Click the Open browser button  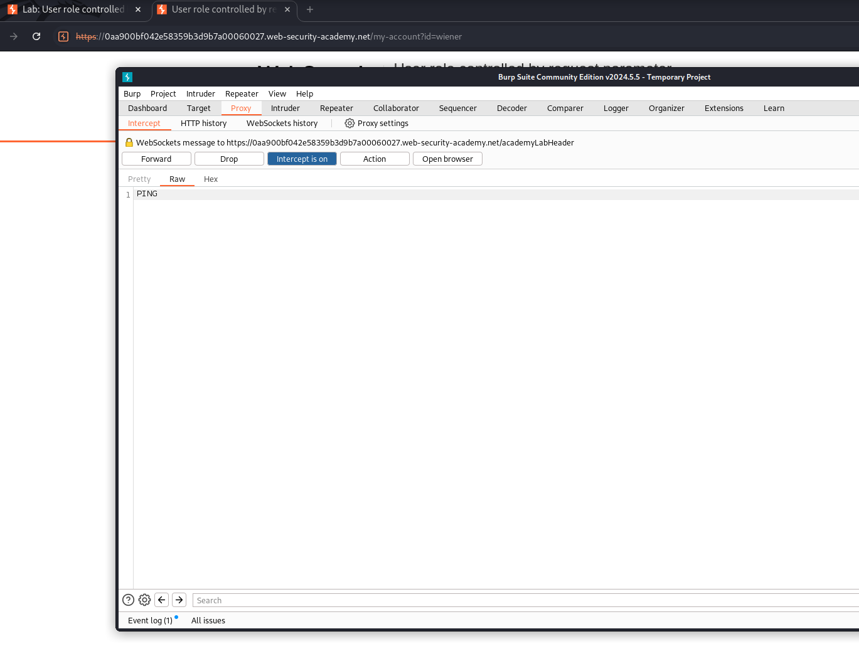pos(447,159)
